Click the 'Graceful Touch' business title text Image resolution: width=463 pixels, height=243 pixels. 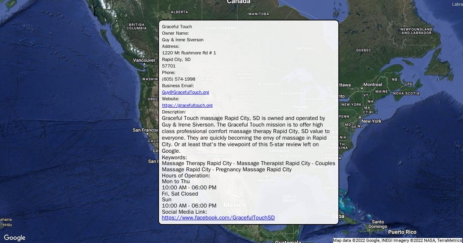[x=177, y=27]
